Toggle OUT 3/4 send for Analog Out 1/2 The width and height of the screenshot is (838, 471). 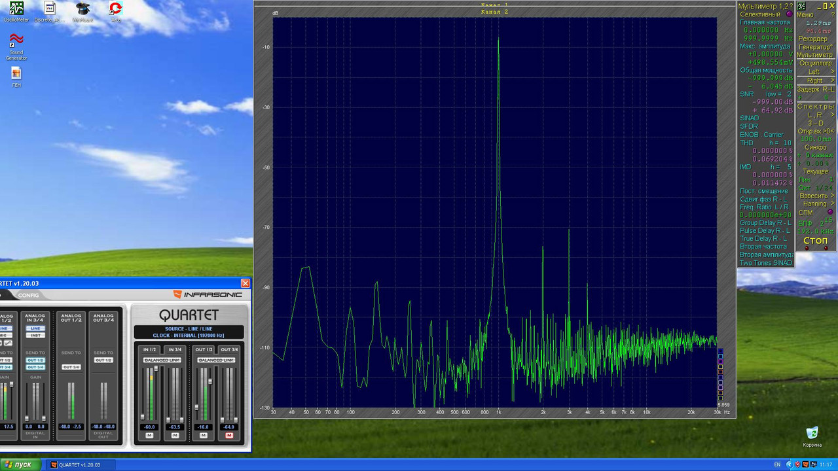coord(71,367)
